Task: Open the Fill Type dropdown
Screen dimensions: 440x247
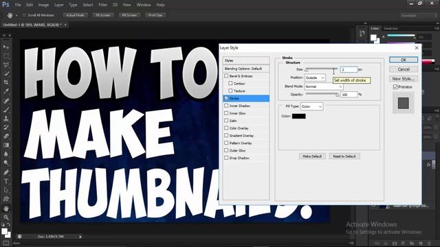Action: click(311, 106)
